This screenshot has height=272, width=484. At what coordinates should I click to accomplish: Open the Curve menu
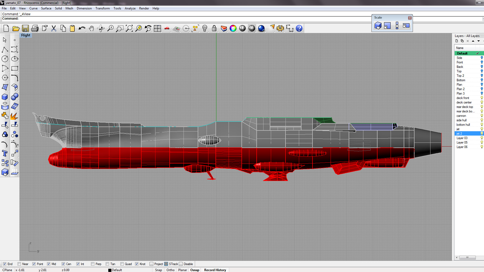click(33, 8)
